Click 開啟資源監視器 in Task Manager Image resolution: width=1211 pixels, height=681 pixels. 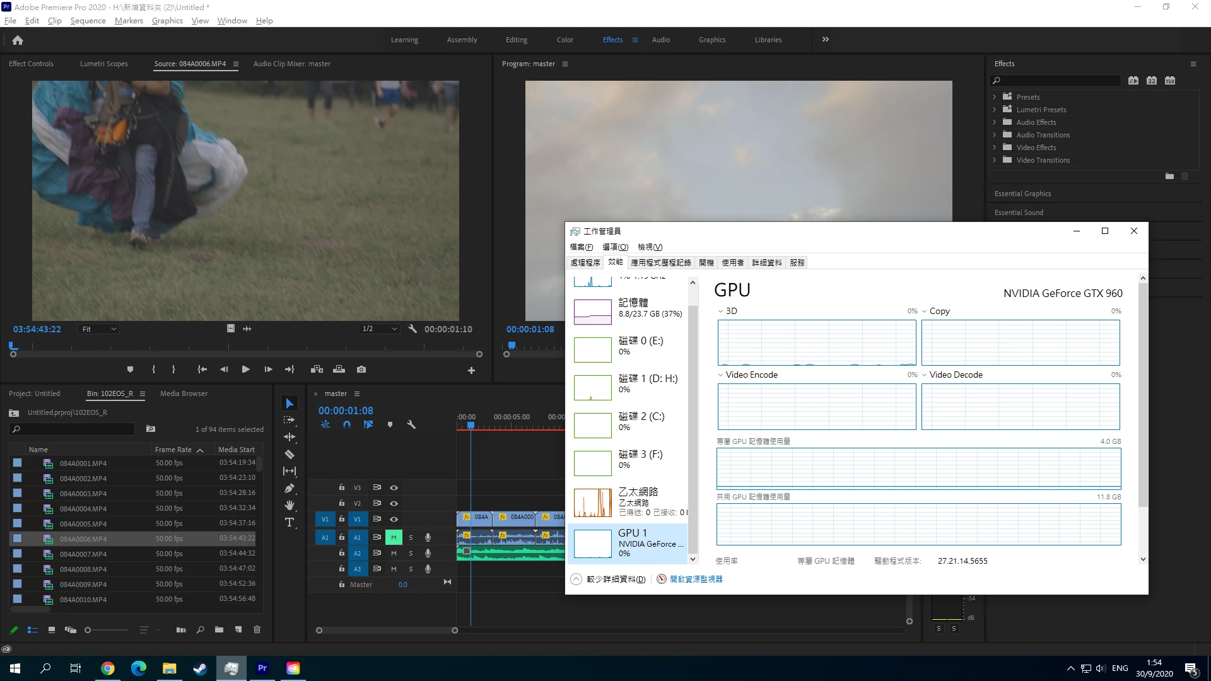click(x=696, y=578)
